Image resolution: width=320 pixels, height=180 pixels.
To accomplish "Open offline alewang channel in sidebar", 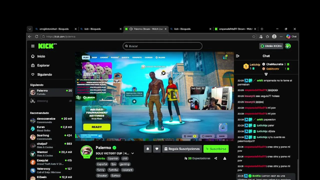I will click(x=51, y=101).
